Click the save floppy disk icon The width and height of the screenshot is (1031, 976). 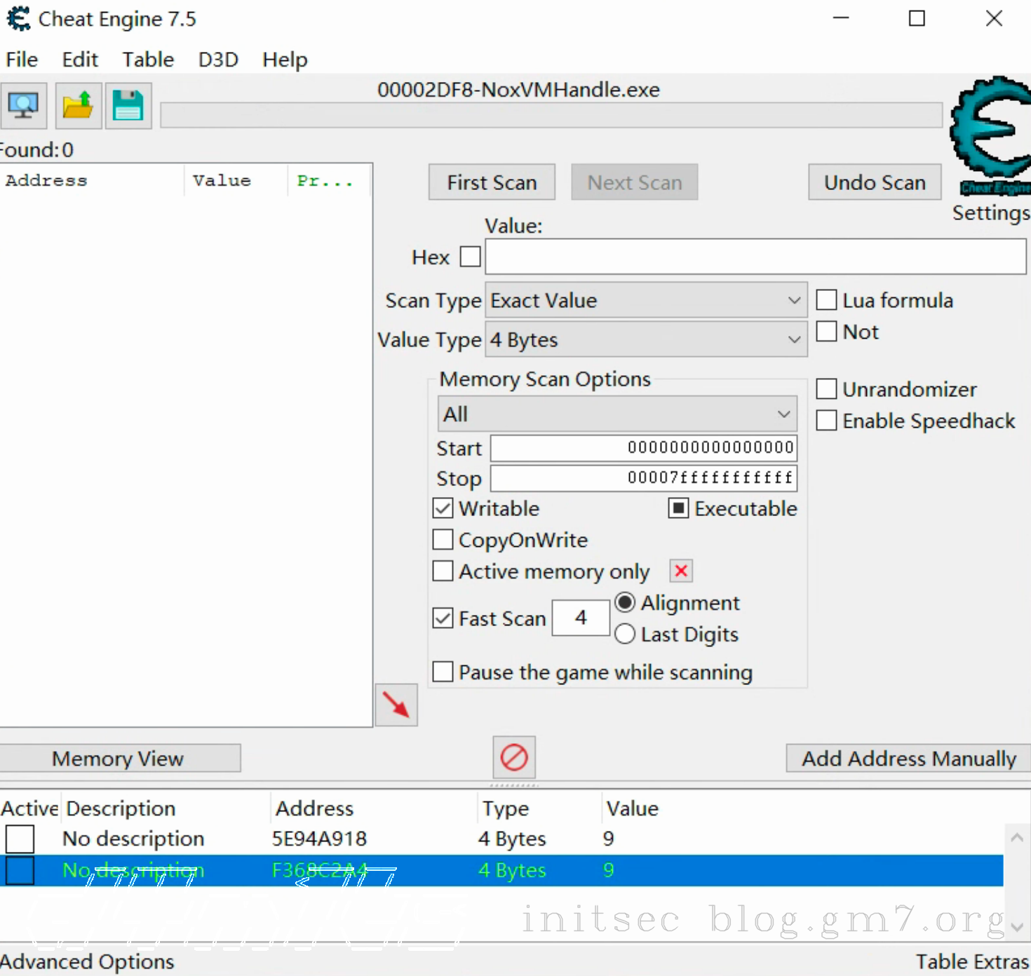(x=128, y=106)
